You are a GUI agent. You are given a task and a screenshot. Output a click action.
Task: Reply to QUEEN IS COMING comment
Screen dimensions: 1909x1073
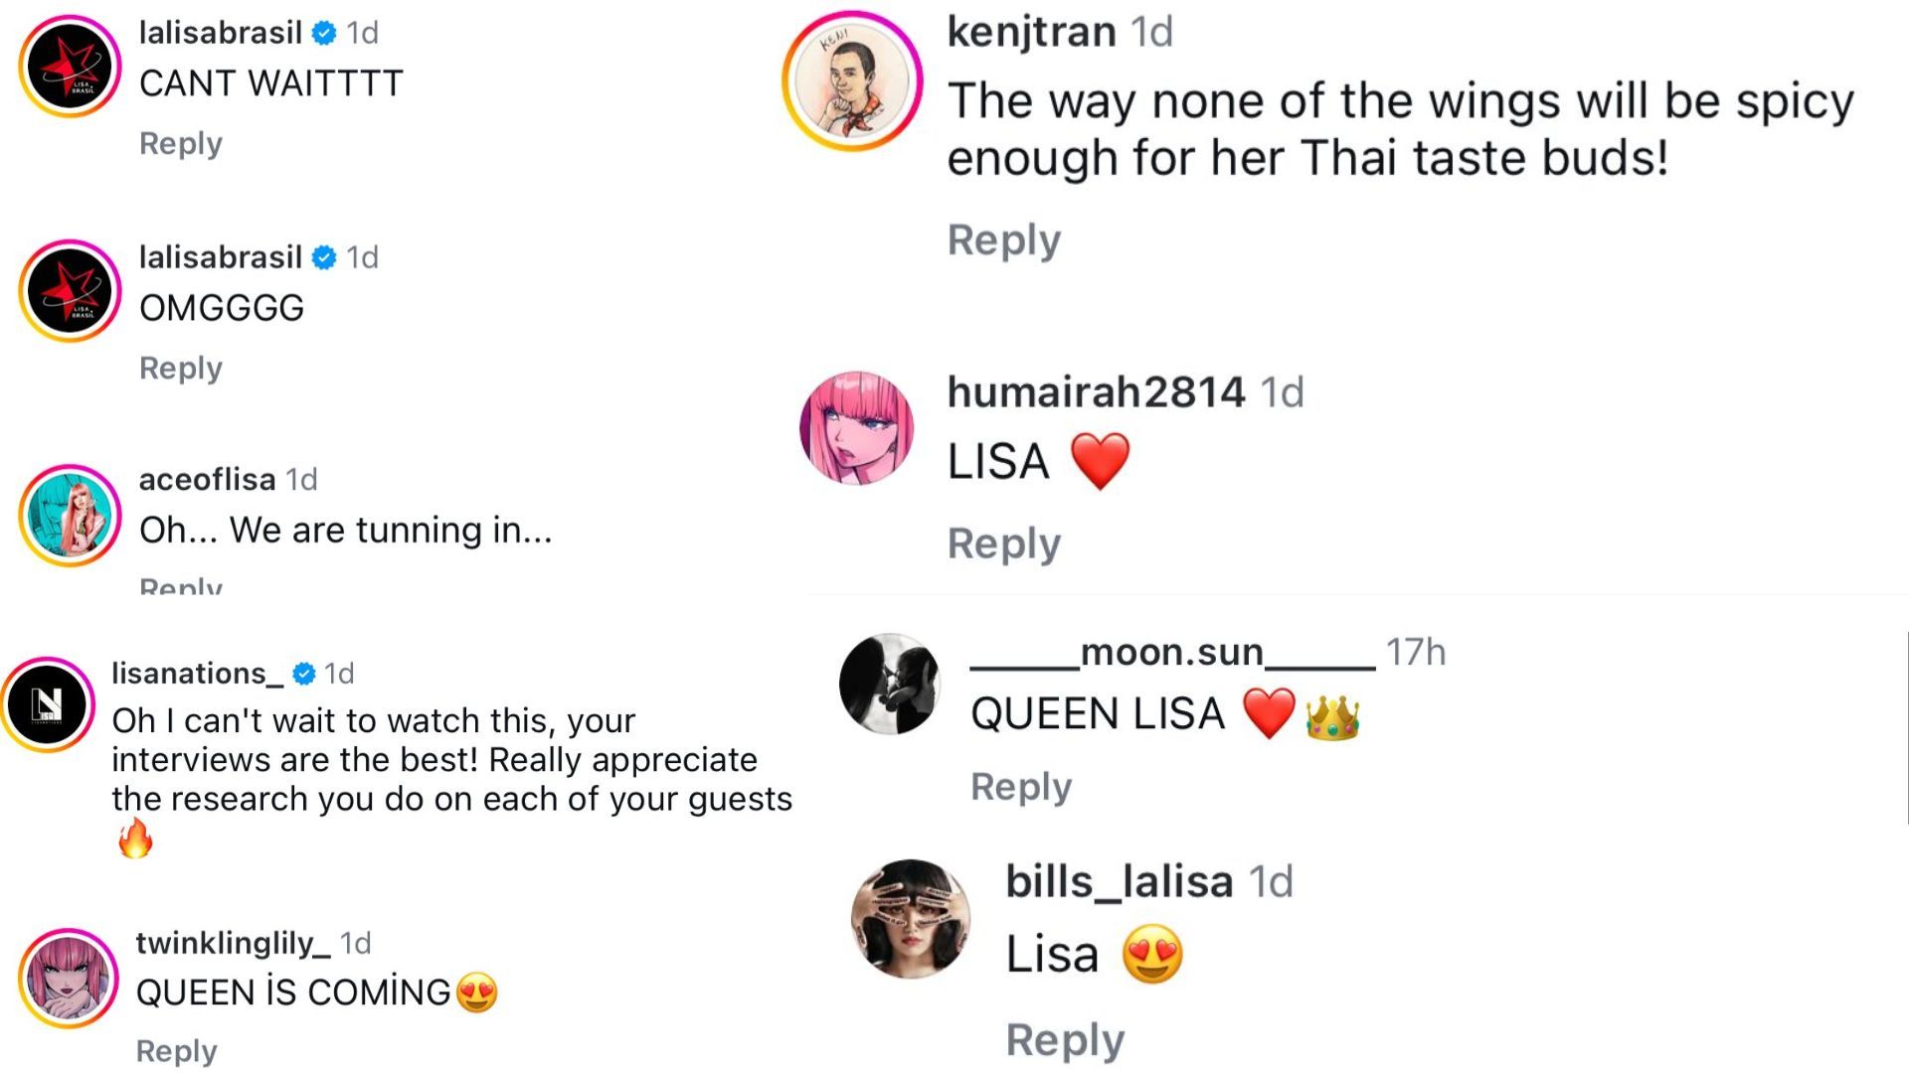coord(176,1050)
